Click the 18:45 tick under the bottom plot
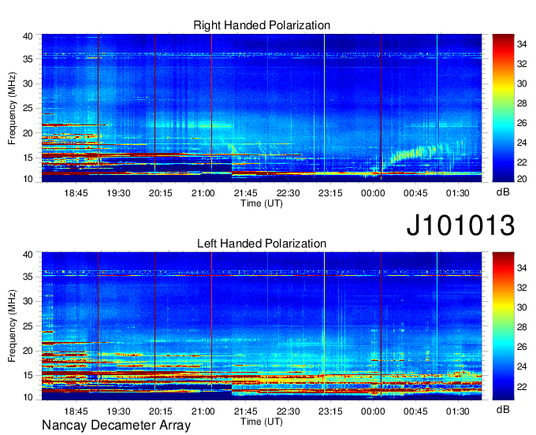 pyautogui.click(x=76, y=411)
